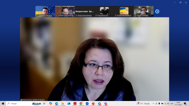Show next participants with the arrow button
The height and width of the screenshot is (106, 189).
(x=157, y=11)
